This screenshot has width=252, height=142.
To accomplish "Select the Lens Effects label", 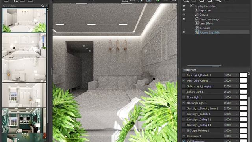I will pyautogui.click(x=206, y=24).
